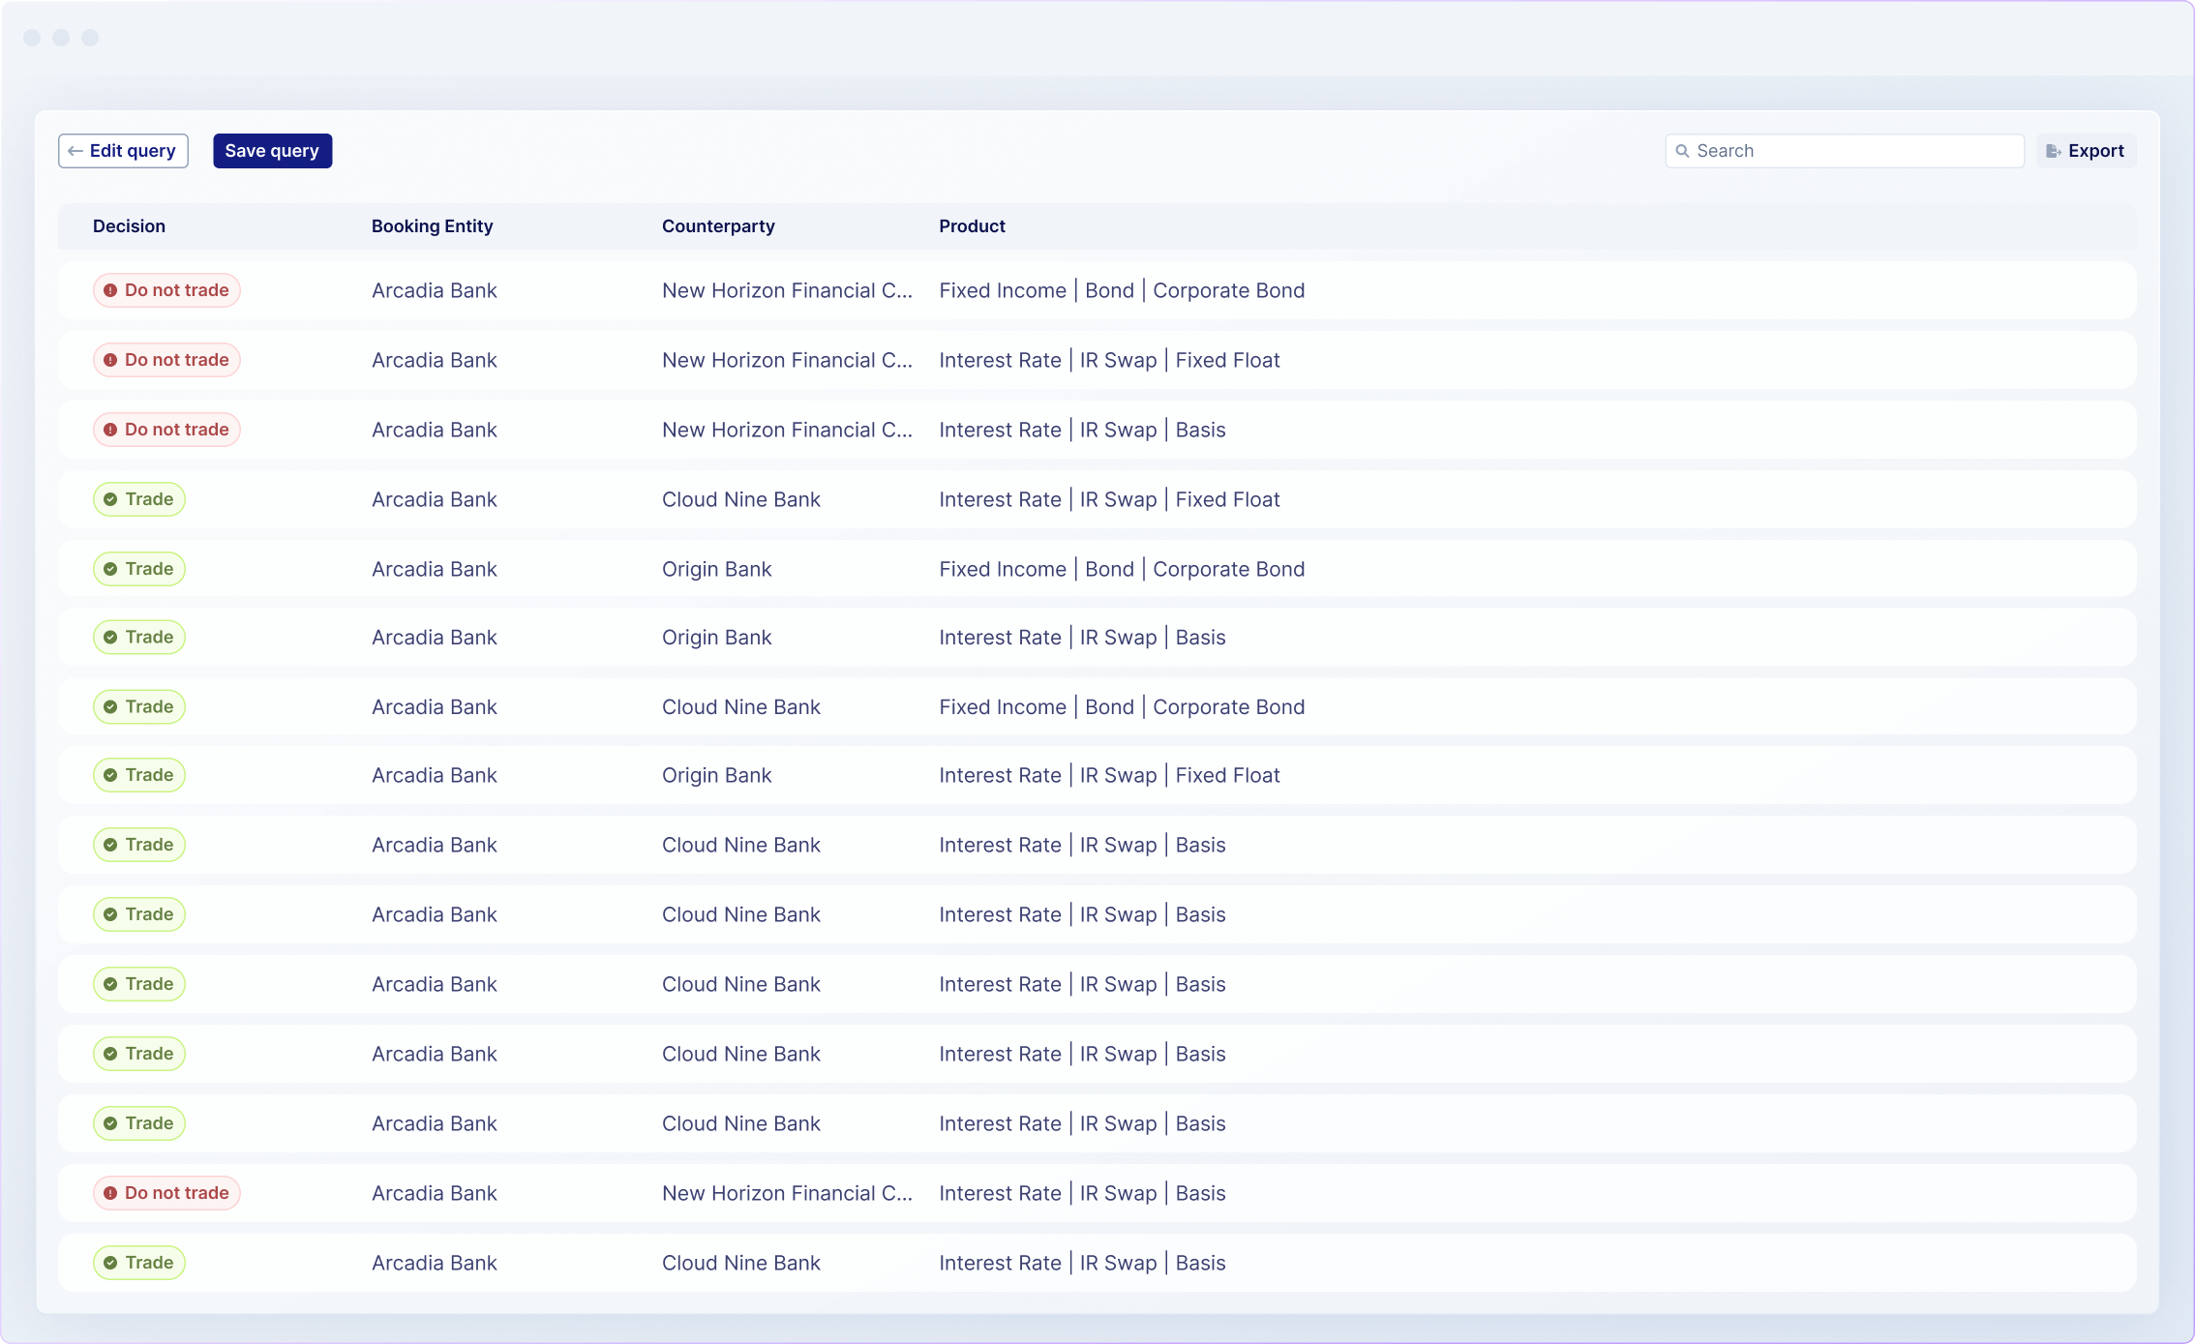Click the Export button
Image resolution: width=2195 pixels, height=1344 pixels.
point(2086,151)
